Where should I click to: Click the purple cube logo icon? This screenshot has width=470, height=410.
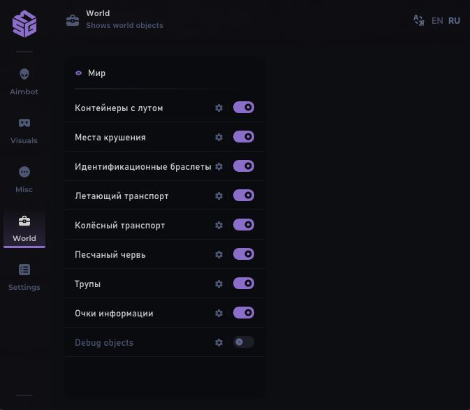click(24, 24)
